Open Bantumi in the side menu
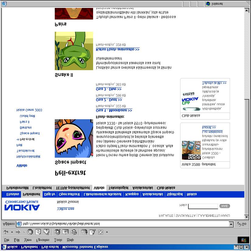 [x=26, y=127]
